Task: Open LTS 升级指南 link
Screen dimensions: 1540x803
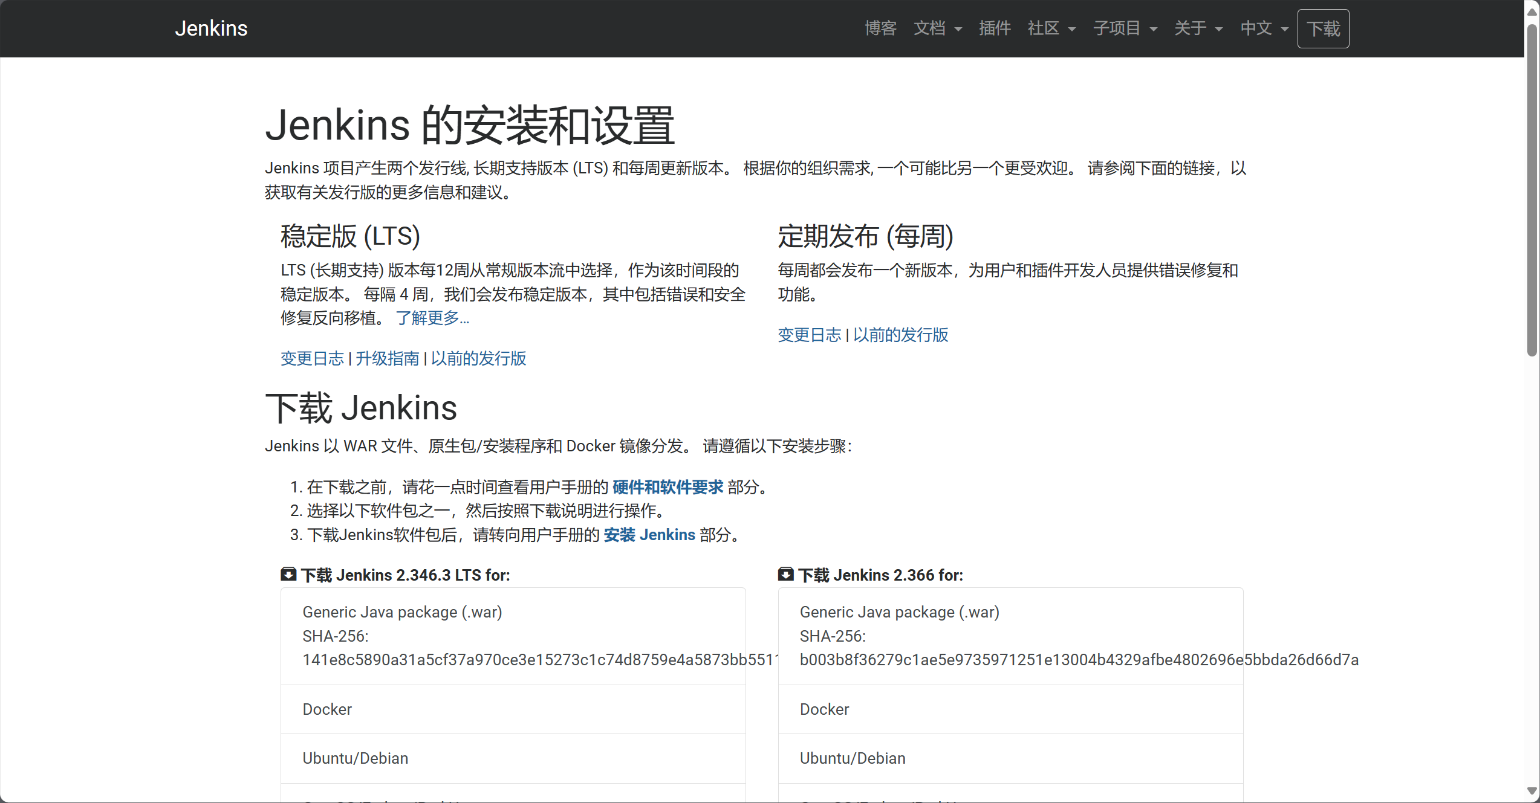Action: pos(387,358)
